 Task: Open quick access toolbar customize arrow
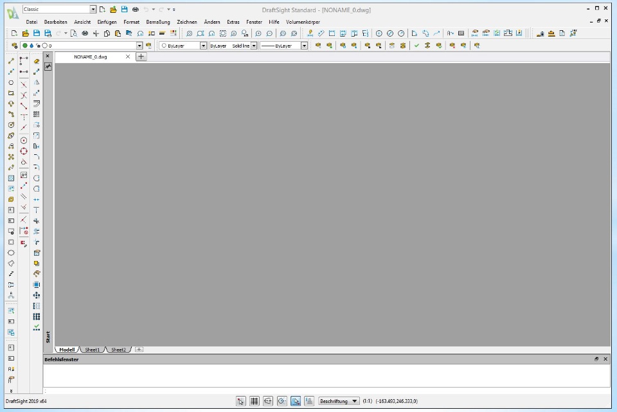[x=174, y=10]
